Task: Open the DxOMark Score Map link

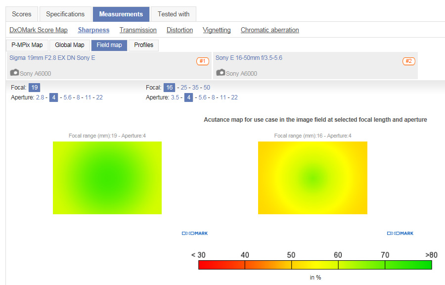Action: (39, 30)
